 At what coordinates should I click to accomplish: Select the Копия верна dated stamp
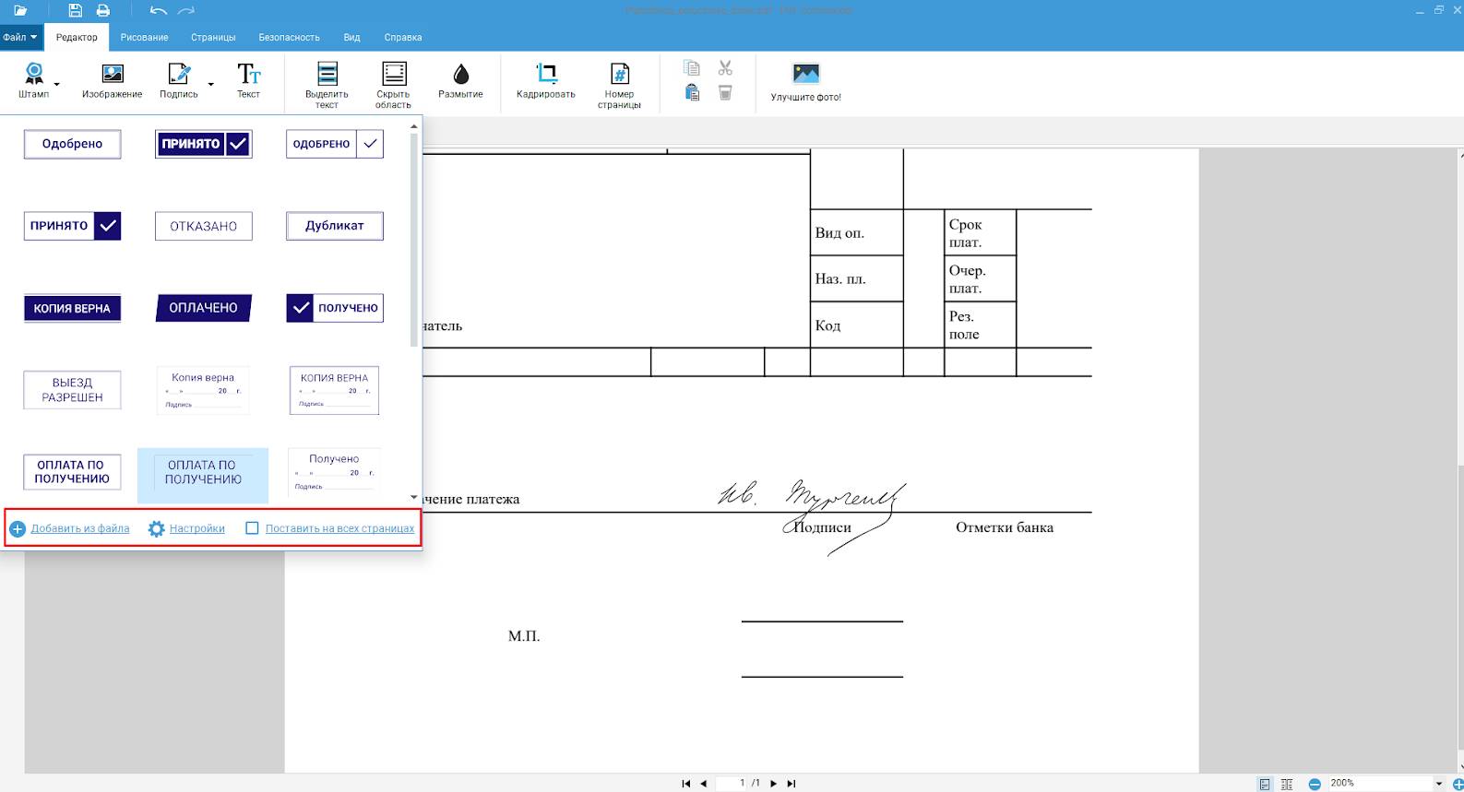[x=204, y=390]
